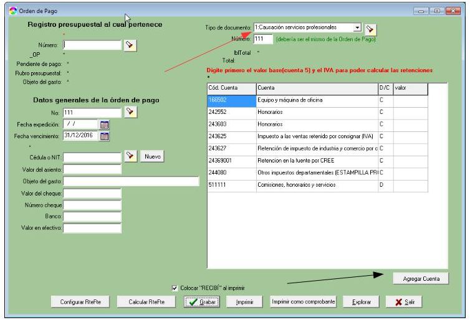Click the Cédula o NIT field
The width and height of the screenshot is (470, 320).
point(92,157)
